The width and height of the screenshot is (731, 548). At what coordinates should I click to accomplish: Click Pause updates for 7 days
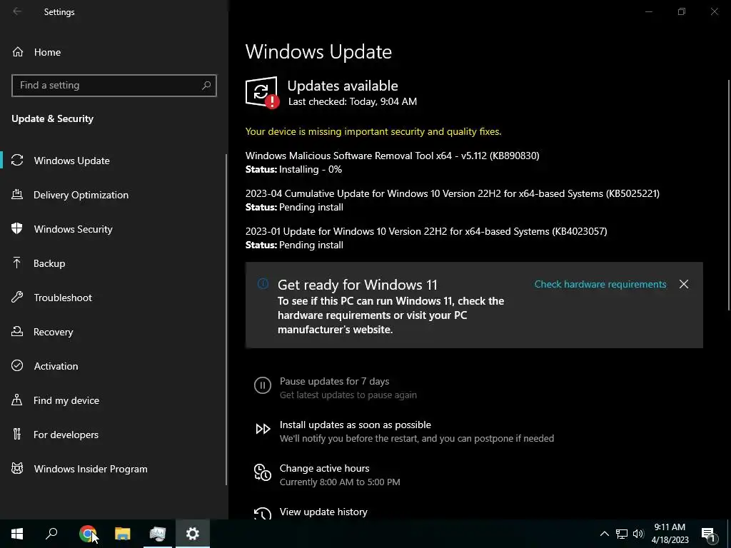[334, 381]
